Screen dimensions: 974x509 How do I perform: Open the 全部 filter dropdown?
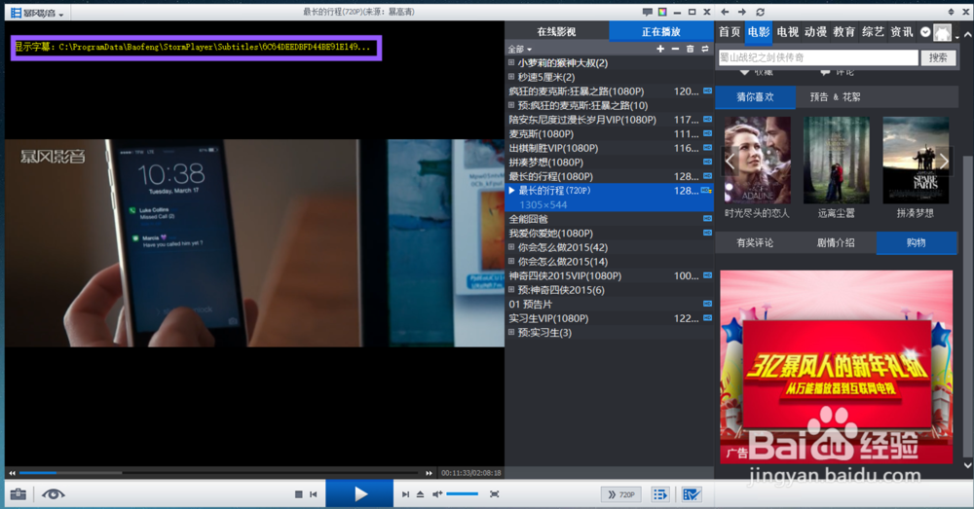pos(520,49)
